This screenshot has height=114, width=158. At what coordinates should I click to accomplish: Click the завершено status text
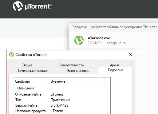click(116, 43)
